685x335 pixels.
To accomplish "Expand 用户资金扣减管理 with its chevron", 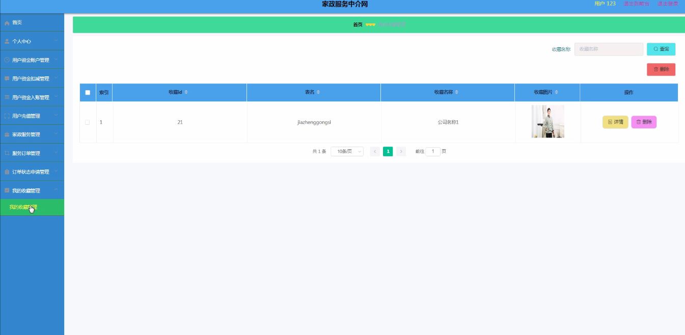I will (x=56, y=78).
